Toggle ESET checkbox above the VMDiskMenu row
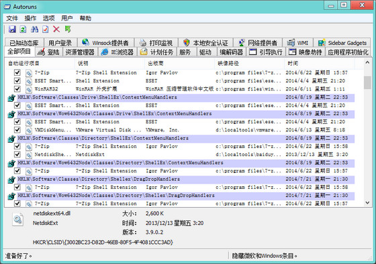Viewport: 376px width, 264px height. click(17, 121)
